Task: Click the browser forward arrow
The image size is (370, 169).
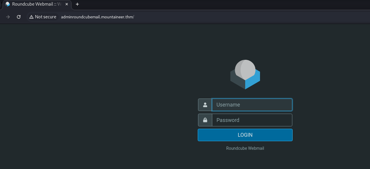Action: [8, 17]
